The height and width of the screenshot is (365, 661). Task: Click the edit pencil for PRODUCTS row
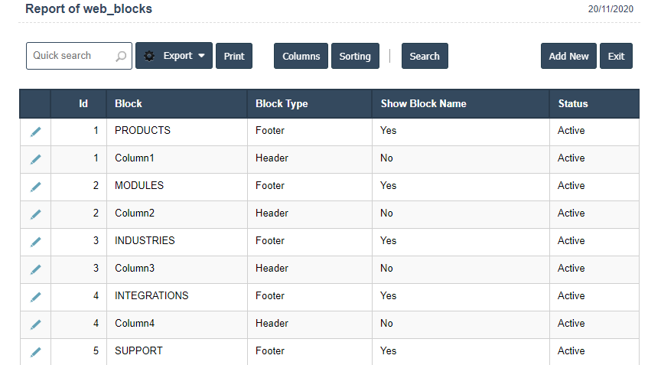(35, 132)
